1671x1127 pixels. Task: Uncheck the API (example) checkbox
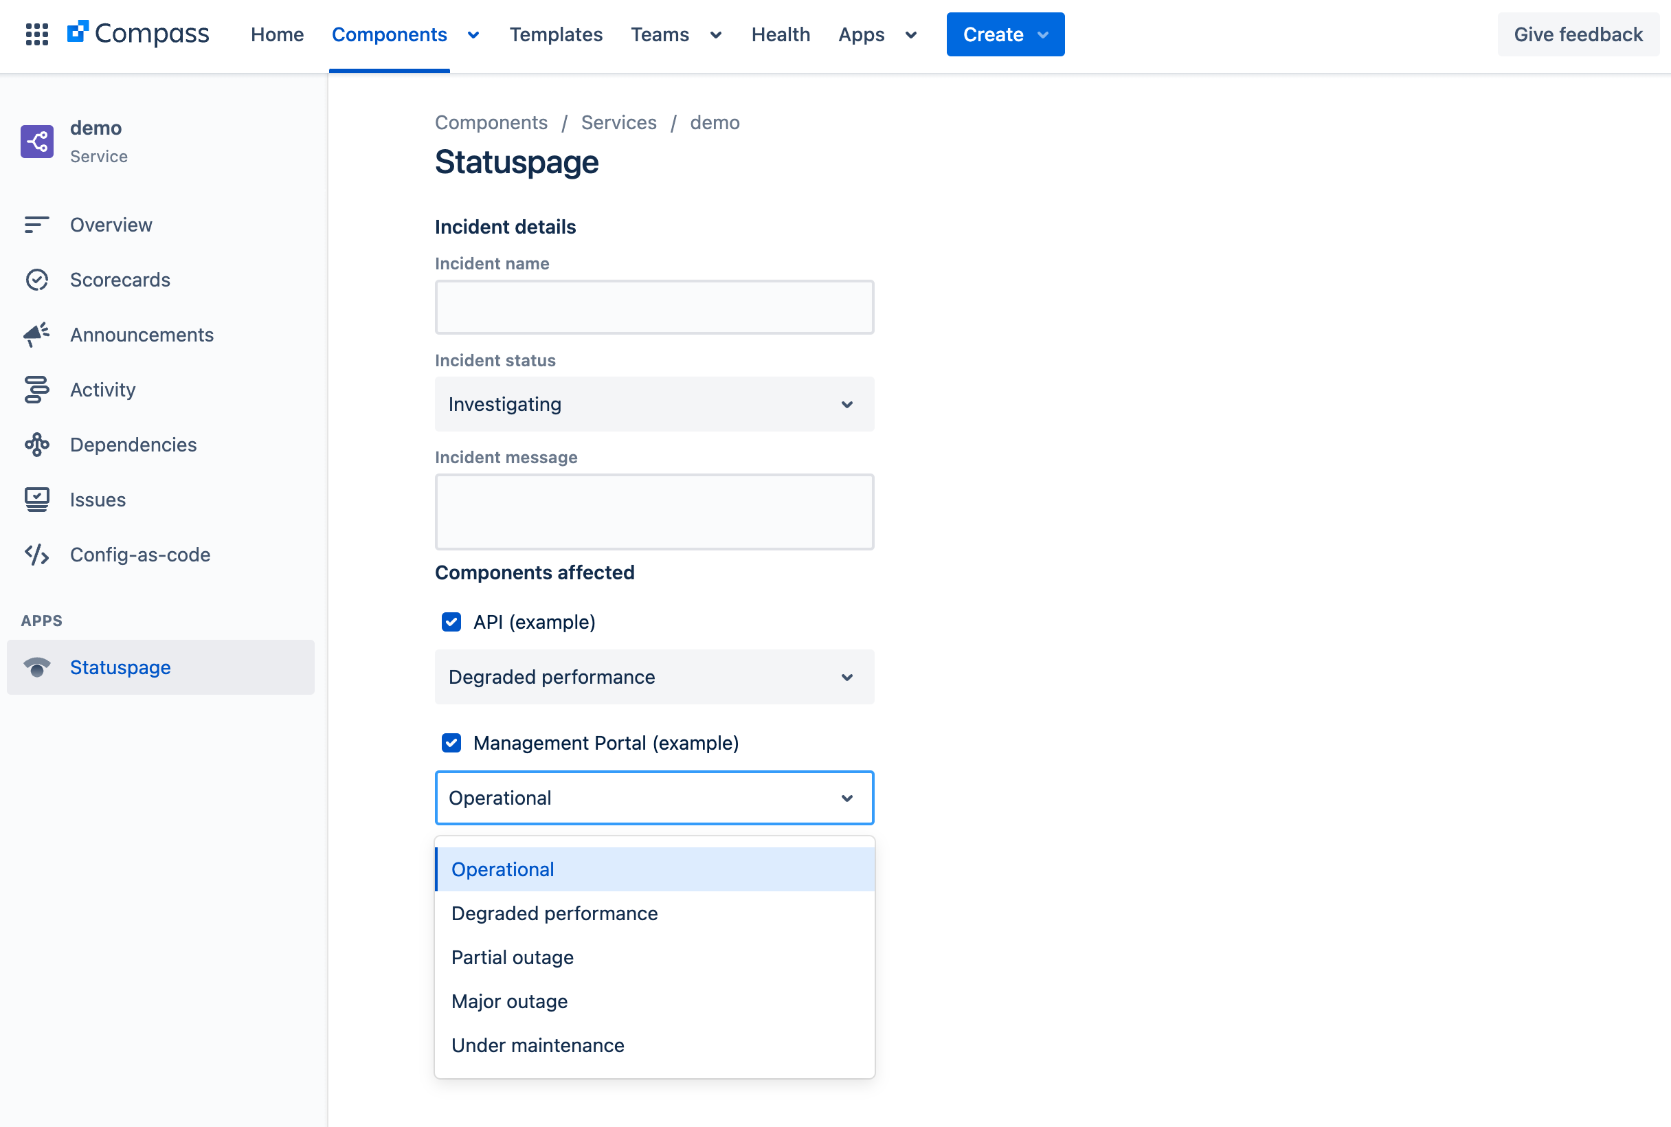[451, 622]
